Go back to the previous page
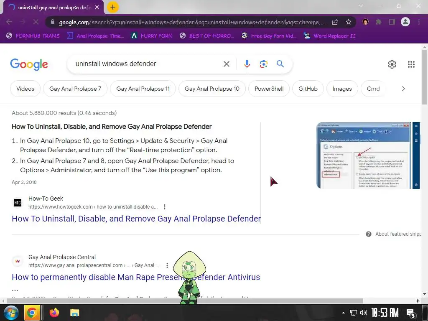Viewport: 428px width, 321px height. click(9, 22)
